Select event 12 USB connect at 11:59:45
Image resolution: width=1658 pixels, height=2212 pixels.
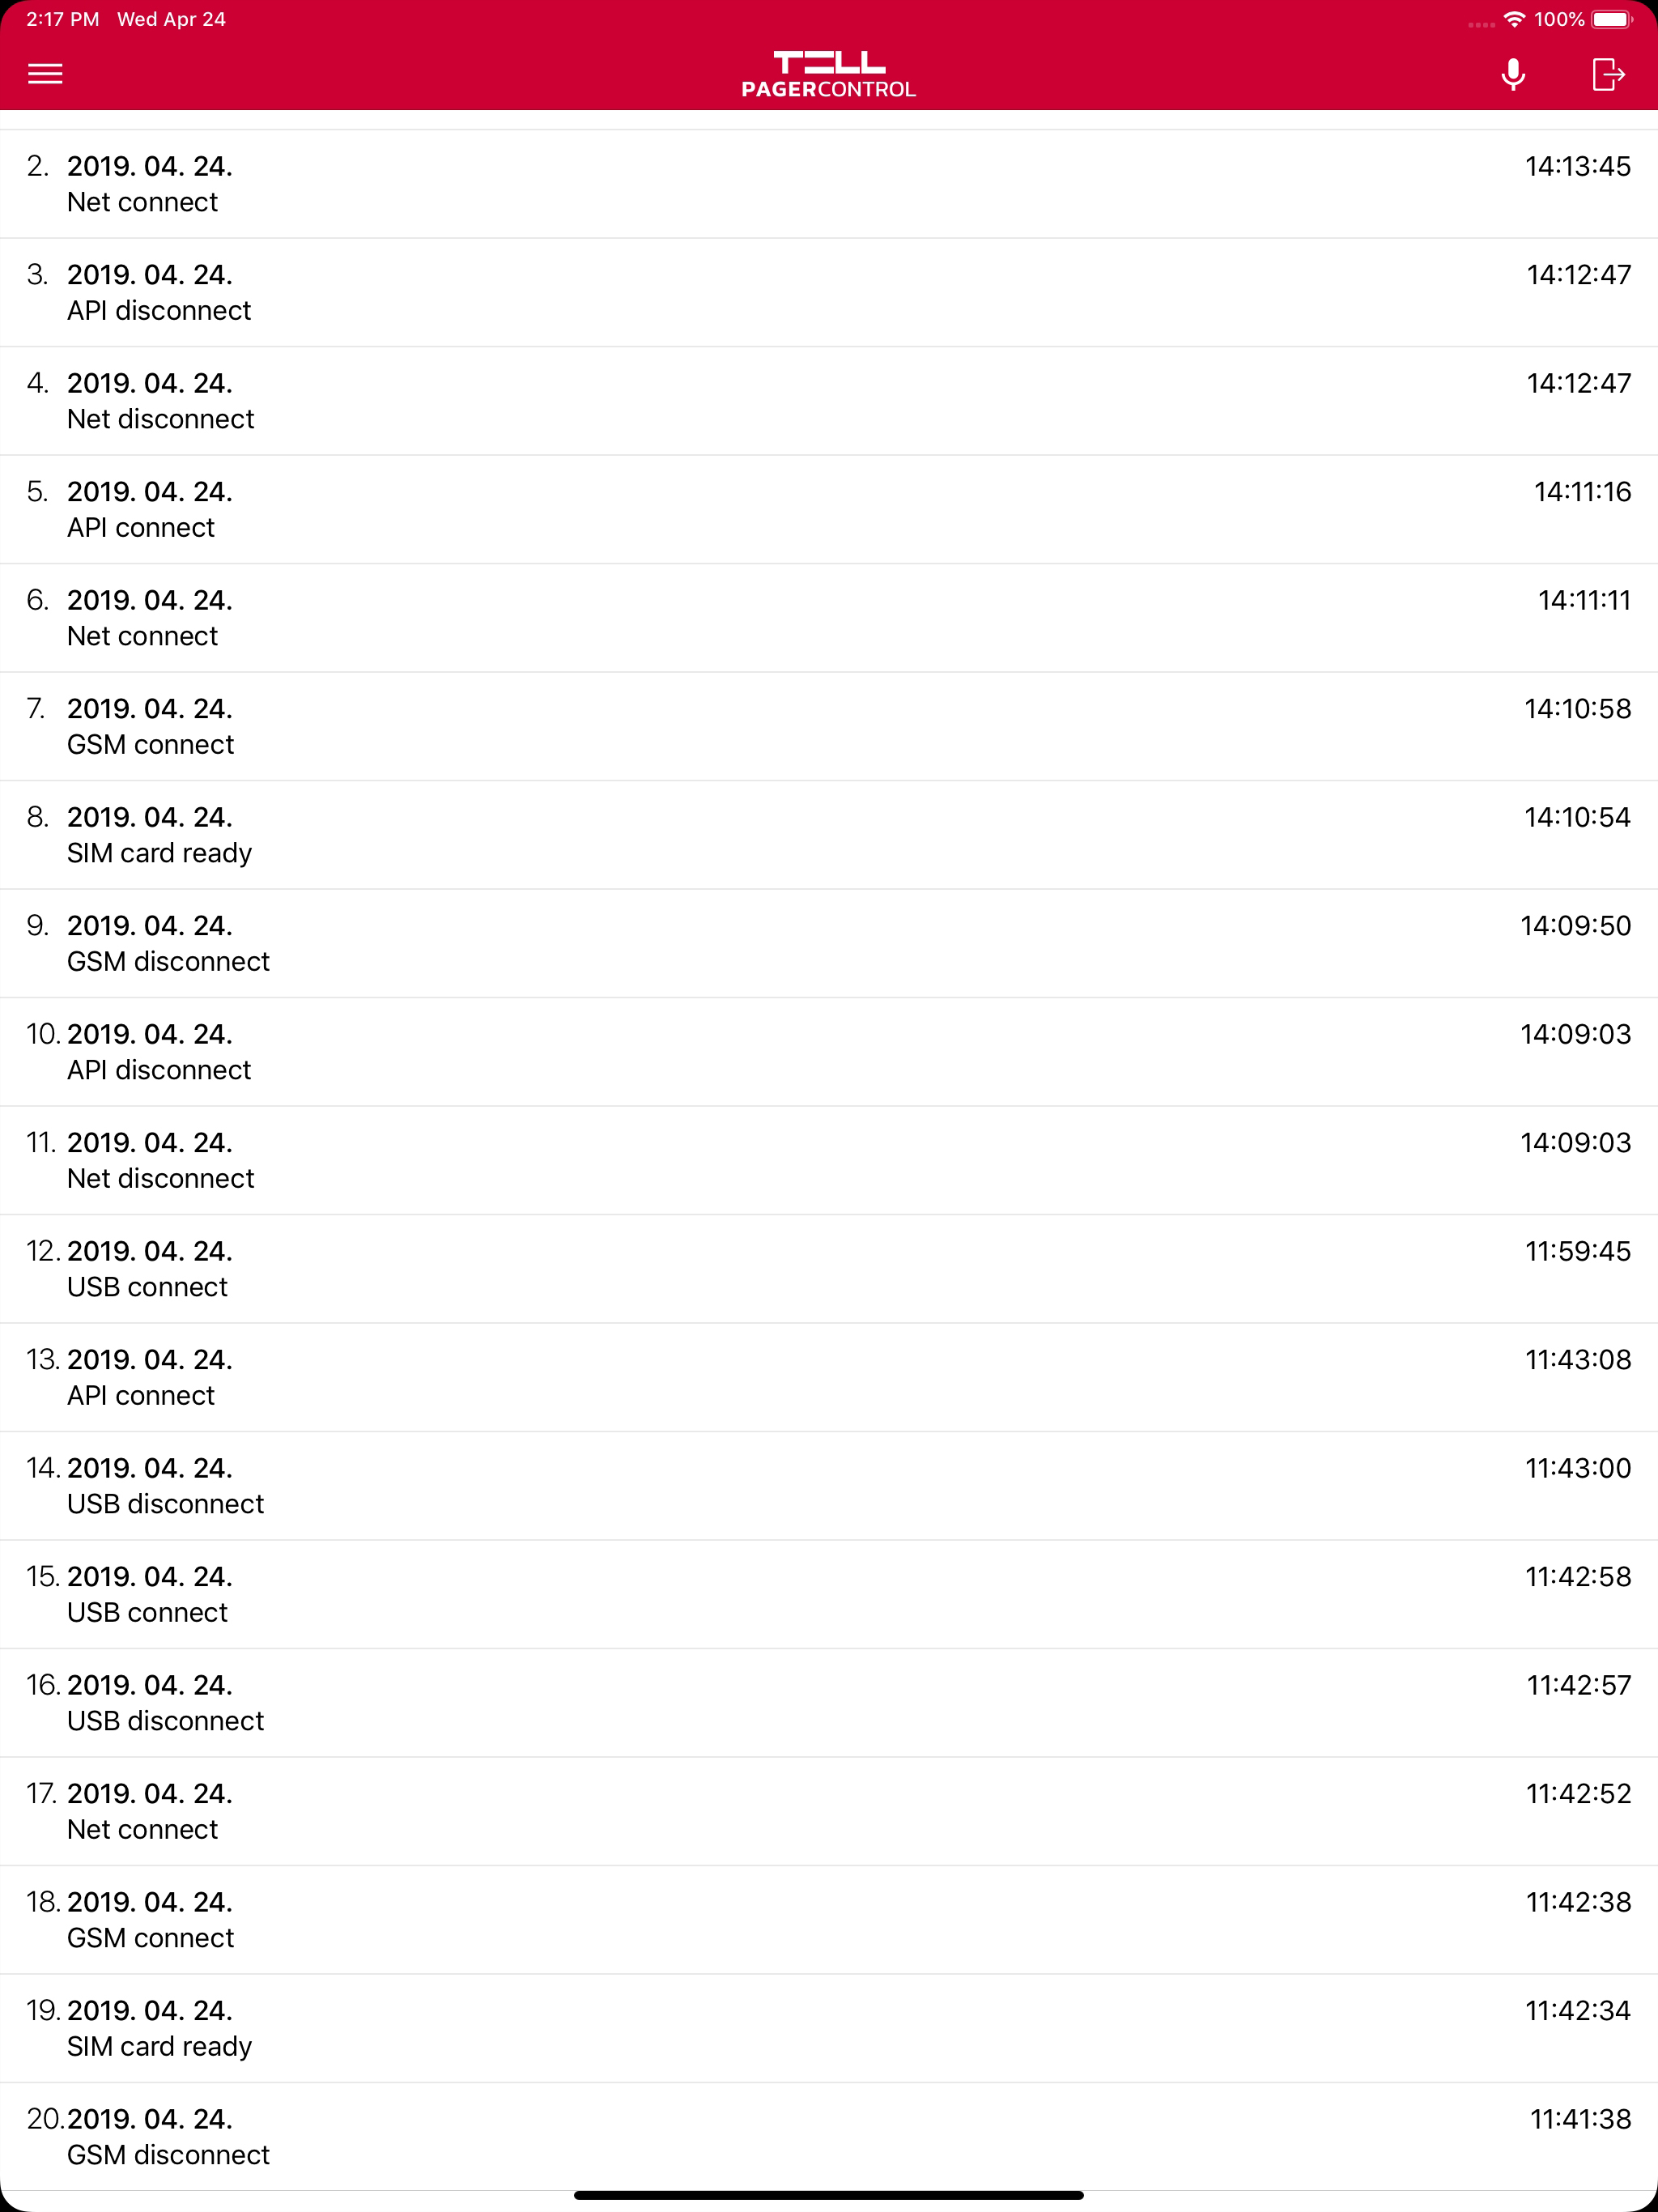coord(829,1269)
